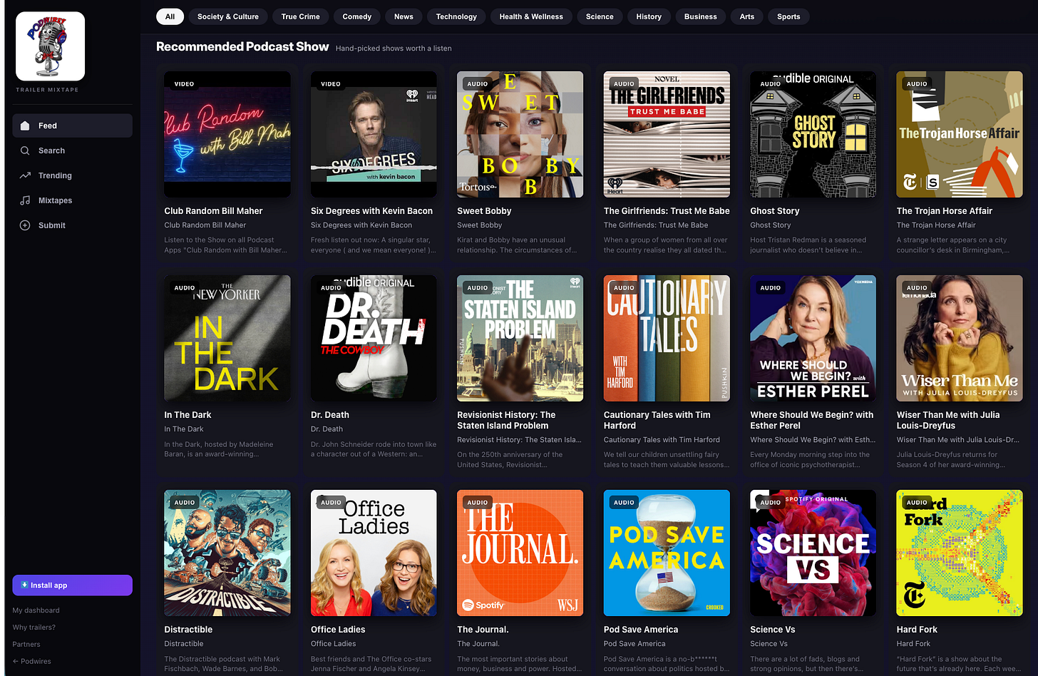Open the Dr. Death cover image

tap(374, 338)
